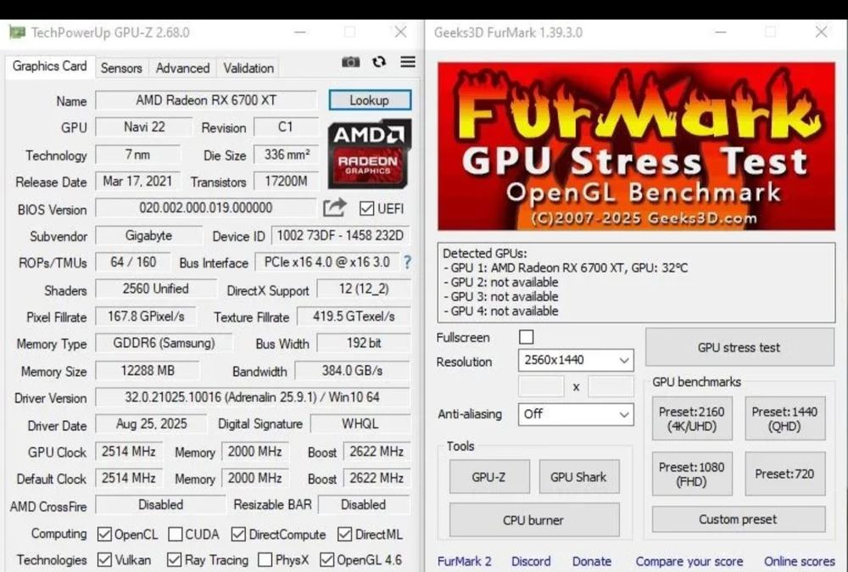Toggle the UEFI checkbox
The height and width of the screenshot is (572, 848).
[366, 208]
